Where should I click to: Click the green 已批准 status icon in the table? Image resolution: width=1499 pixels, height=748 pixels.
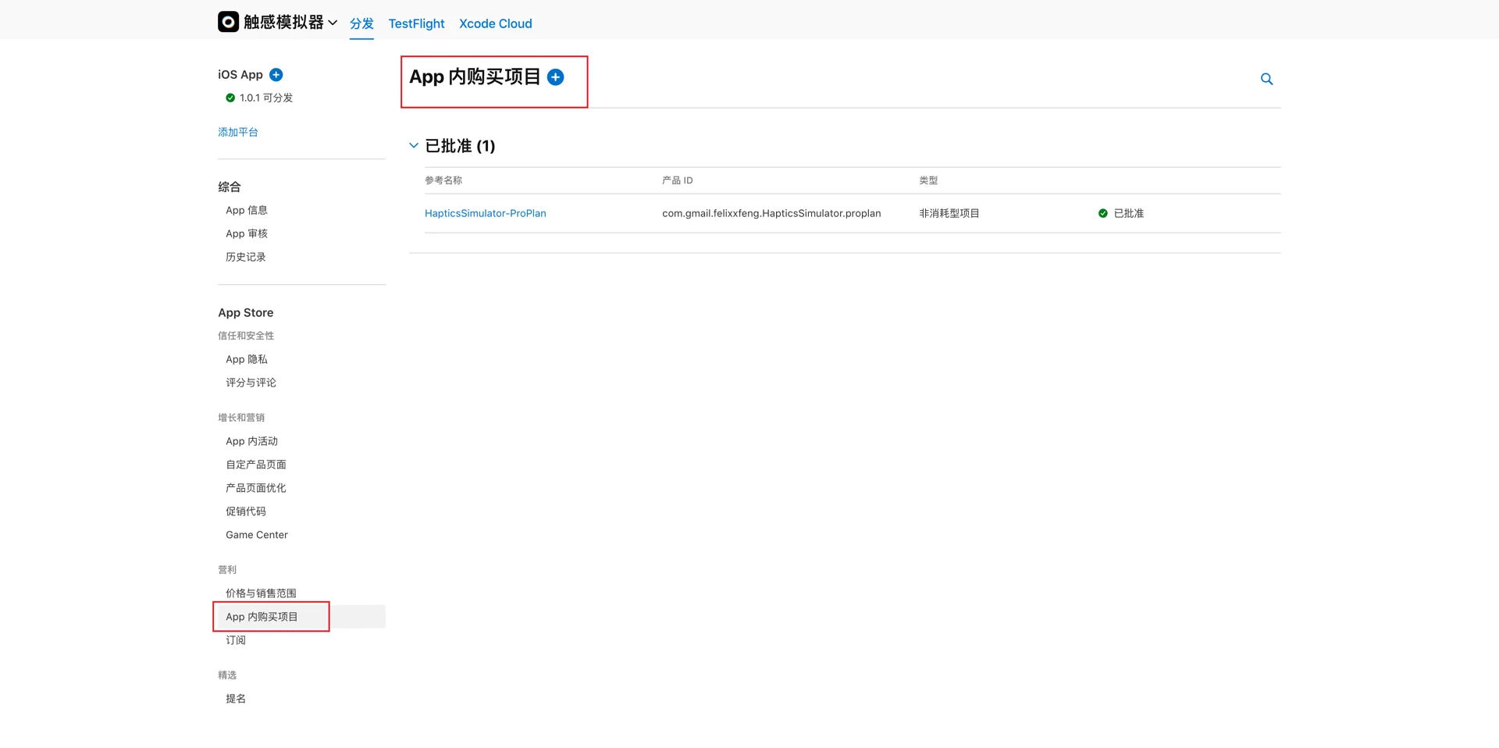pyautogui.click(x=1102, y=212)
